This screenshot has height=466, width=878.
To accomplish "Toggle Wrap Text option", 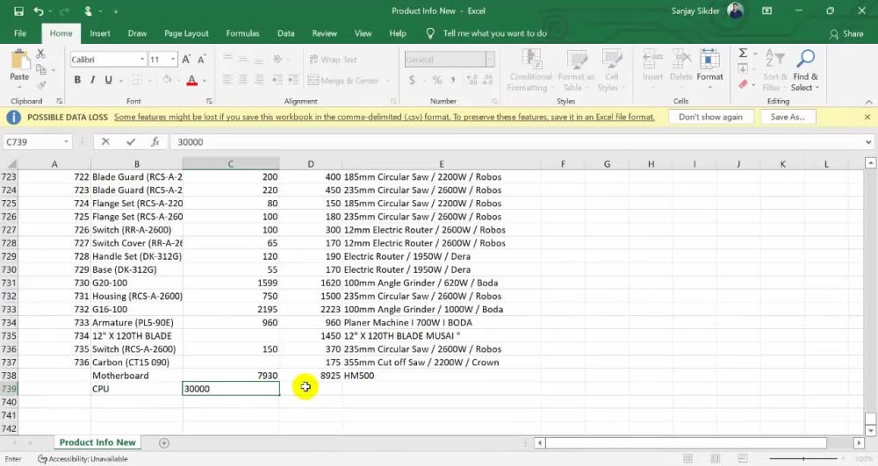I will tap(333, 60).
